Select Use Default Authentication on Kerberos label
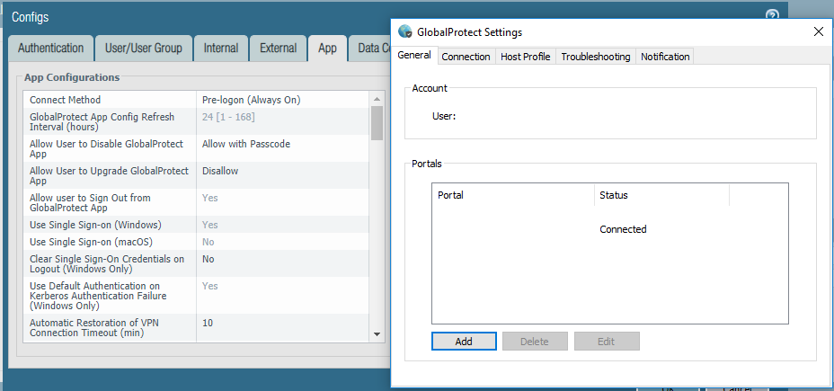The width and height of the screenshot is (834, 391). point(98,297)
